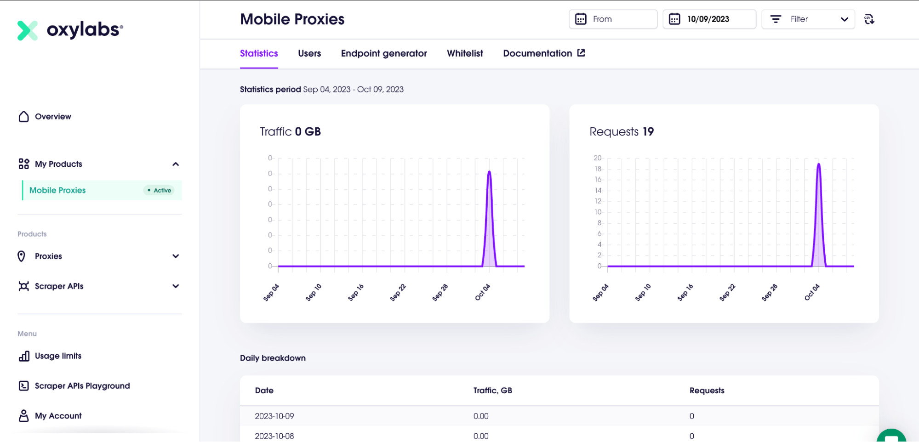Click the Usage limits bar chart icon
Screen dimensions: 919x442
(x=24, y=356)
